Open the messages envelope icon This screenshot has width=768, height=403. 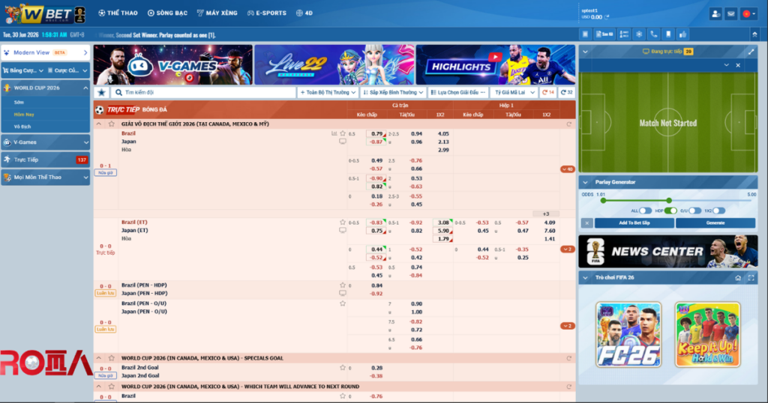coord(730,13)
